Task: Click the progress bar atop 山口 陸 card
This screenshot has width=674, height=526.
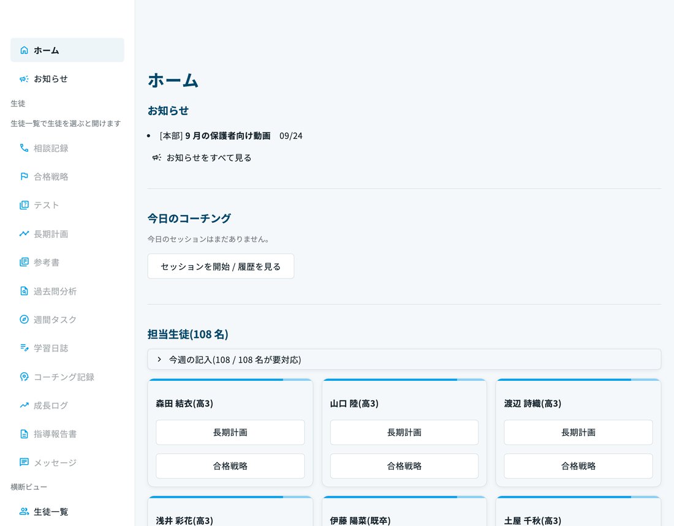Action: tap(404, 380)
